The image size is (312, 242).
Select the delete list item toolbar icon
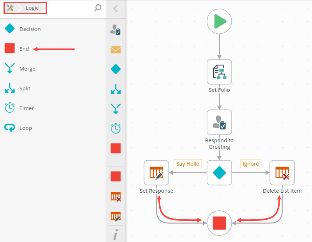(x=115, y=197)
